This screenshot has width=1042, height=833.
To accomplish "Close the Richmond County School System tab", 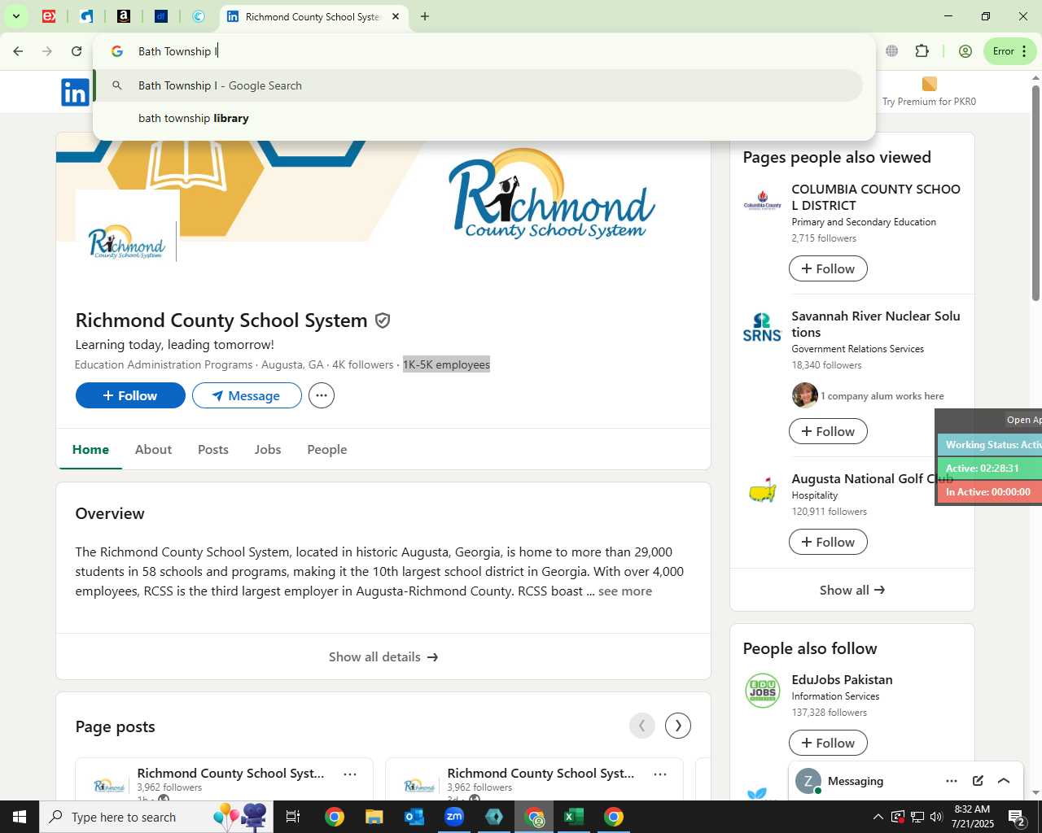I will pos(396,16).
